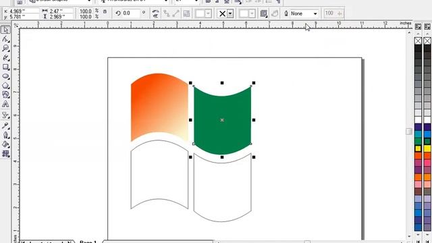The height and width of the screenshot is (243, 432).
Task: Click the rotation angle field
Action: [x=131, y=13]
